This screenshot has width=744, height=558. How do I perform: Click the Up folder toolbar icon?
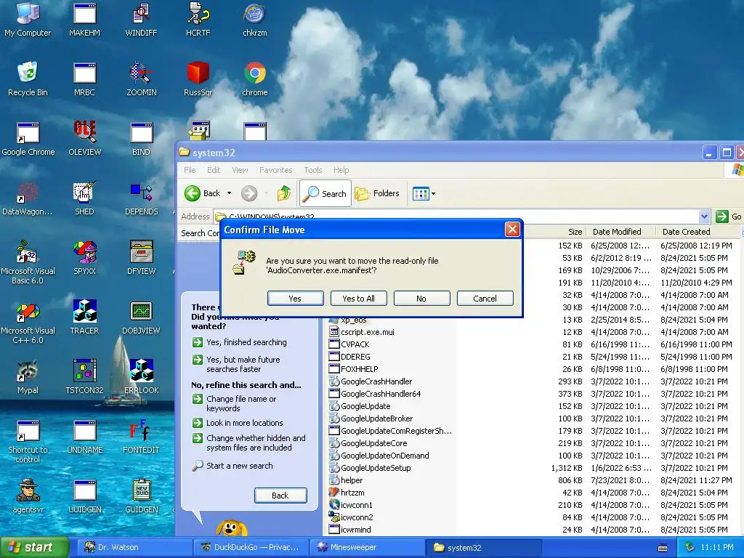284,193
